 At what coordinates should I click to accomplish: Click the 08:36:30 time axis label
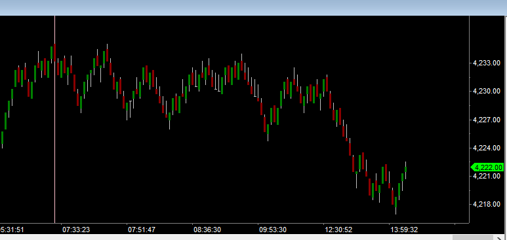coord(207,230)
